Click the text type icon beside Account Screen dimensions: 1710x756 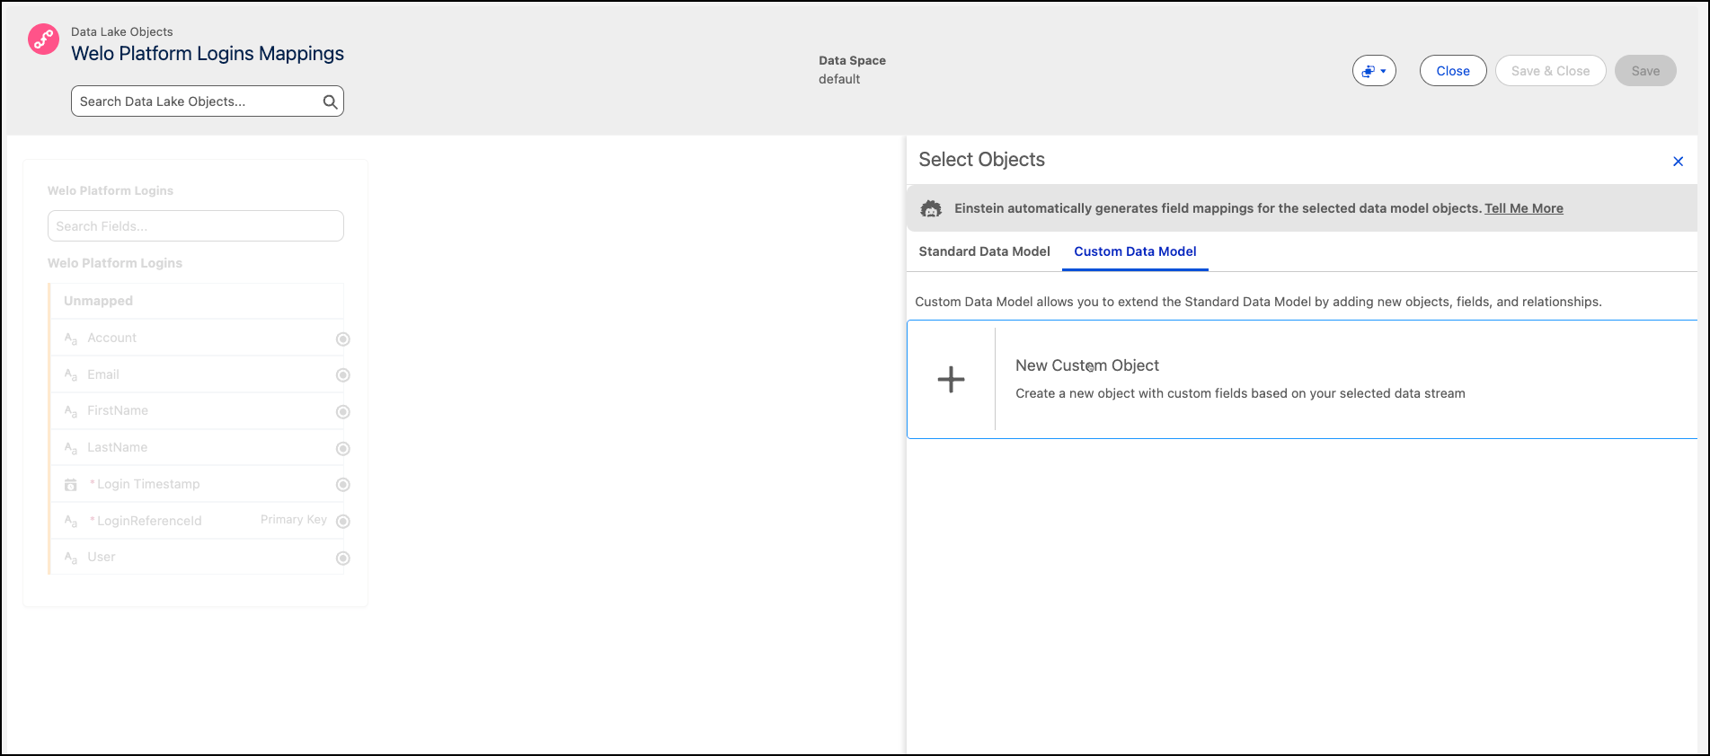(x=71, y=338)
